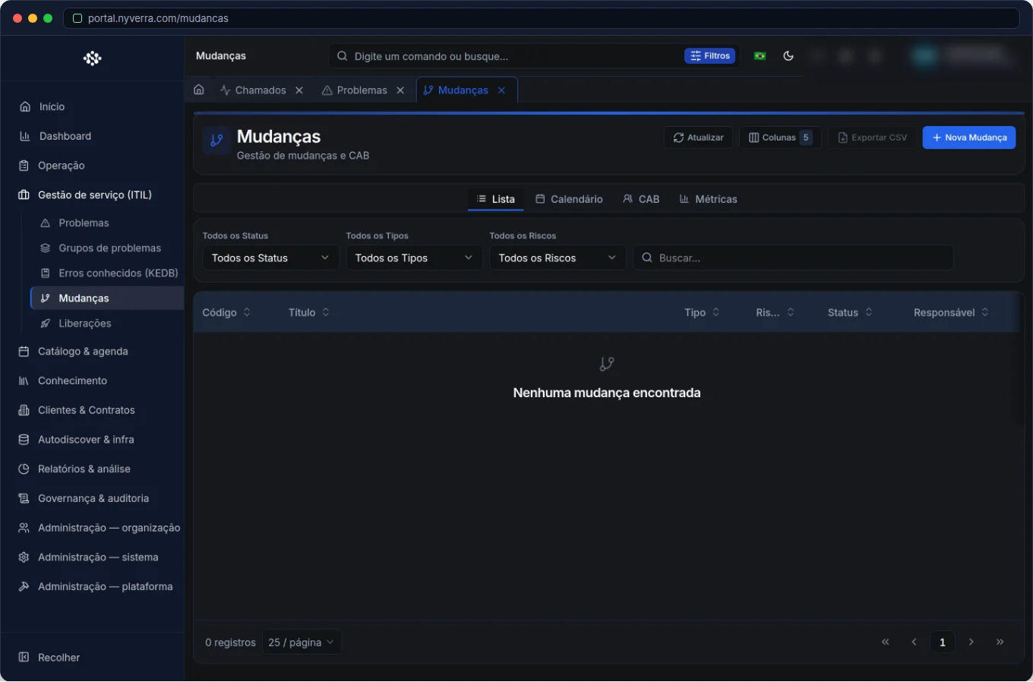Expand Gestão de serviço (ITIL) section
Viewport: 1033px width, 682px height.
click(x=92, y=195)
